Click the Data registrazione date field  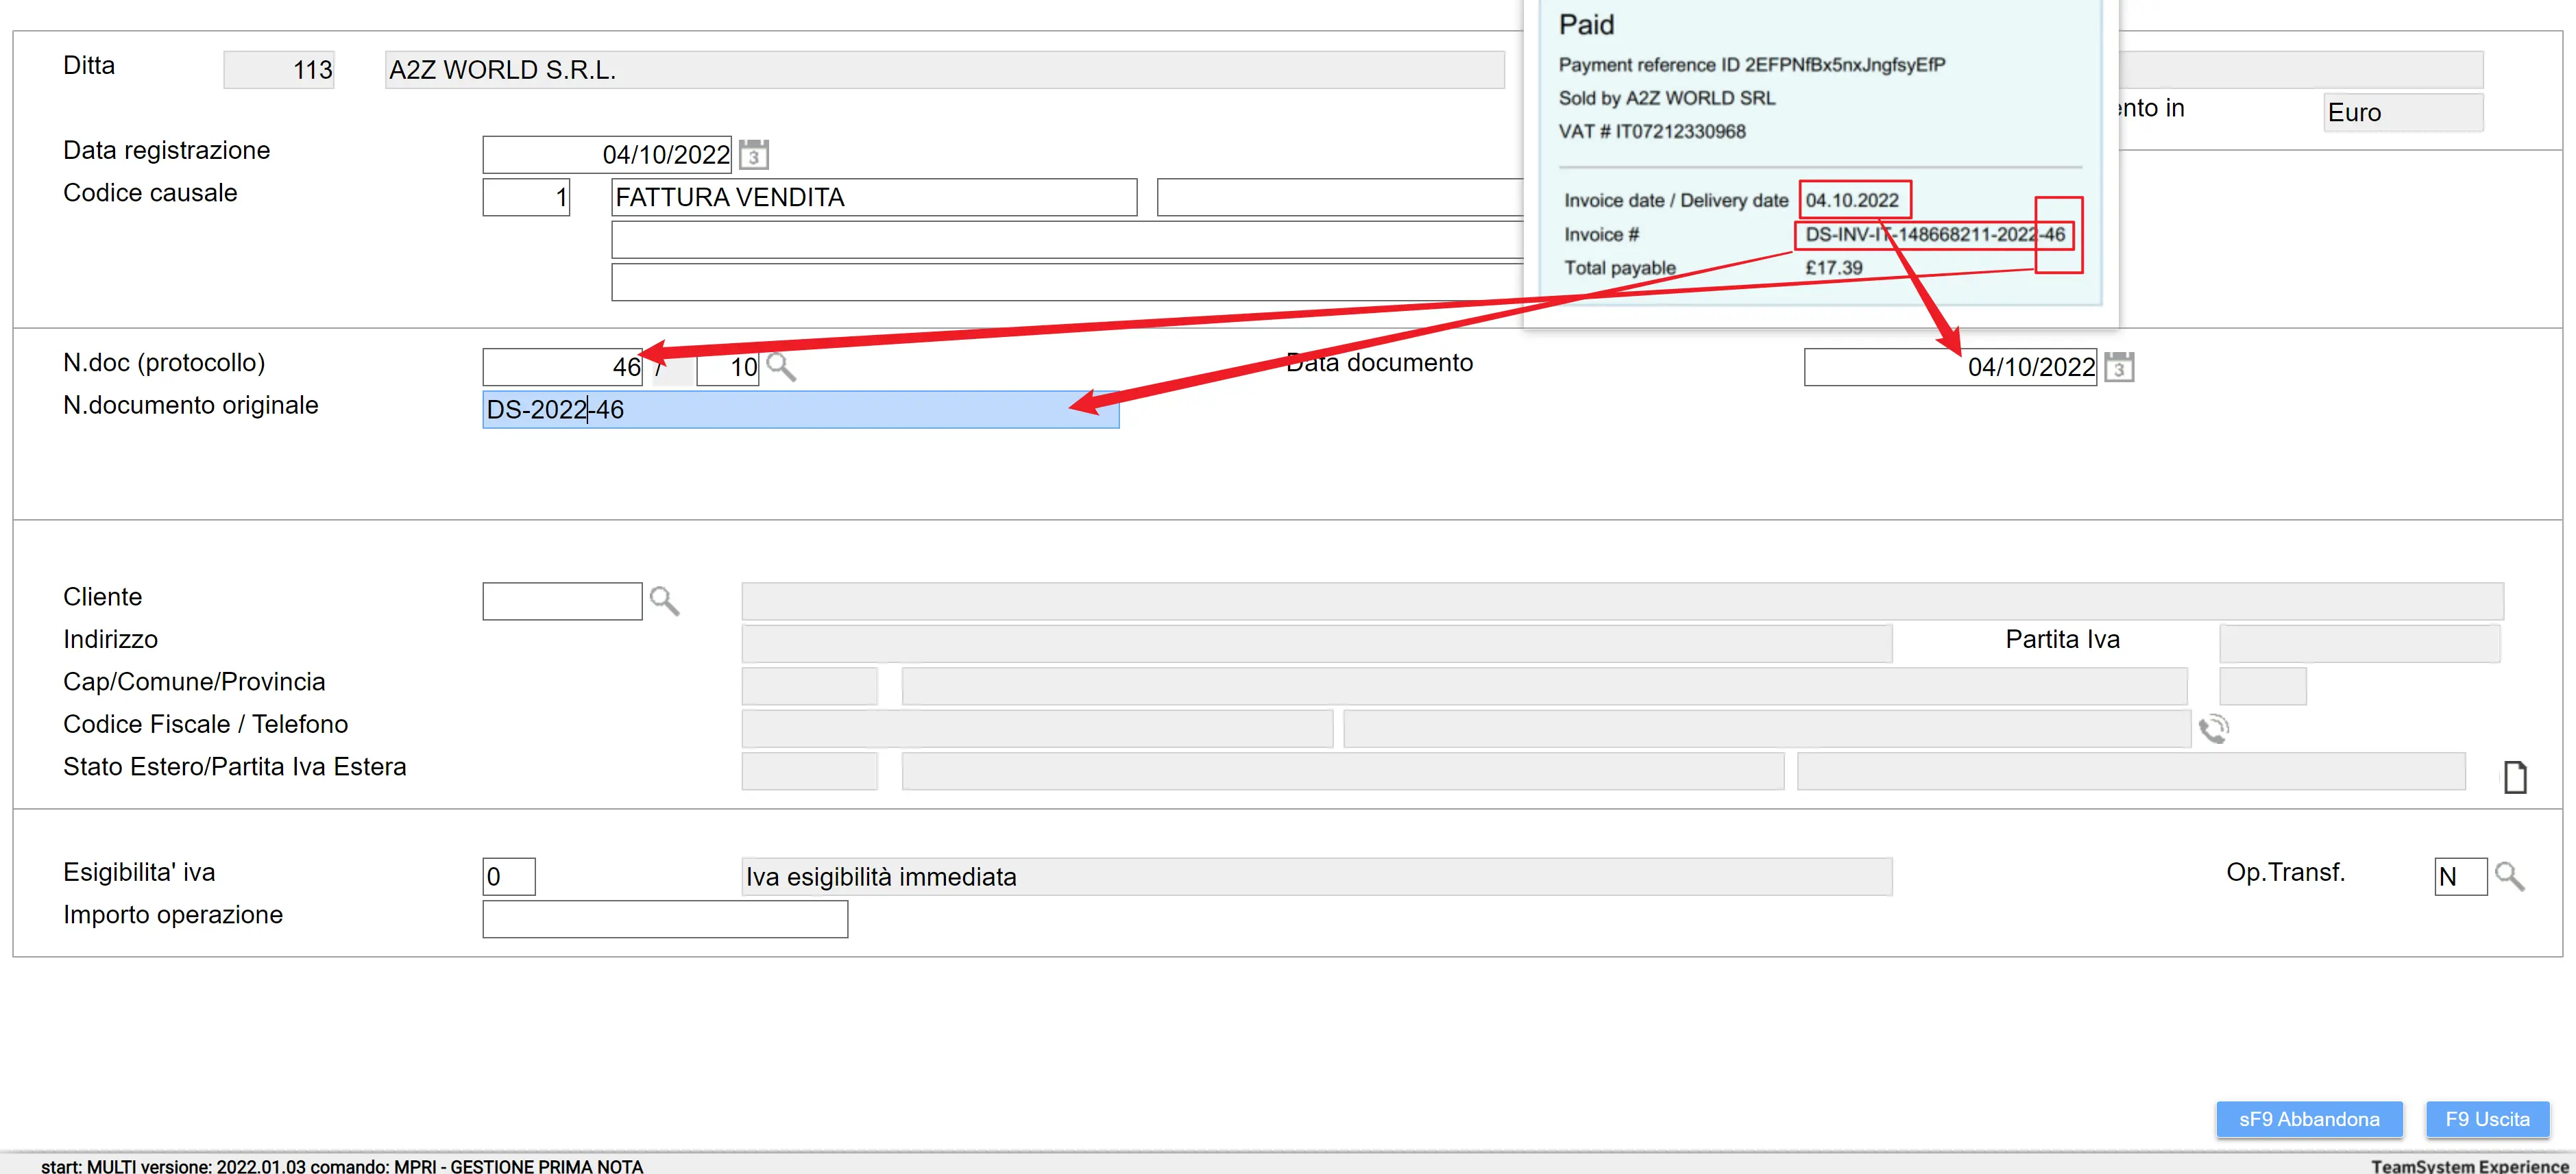[x=606, y=155]
